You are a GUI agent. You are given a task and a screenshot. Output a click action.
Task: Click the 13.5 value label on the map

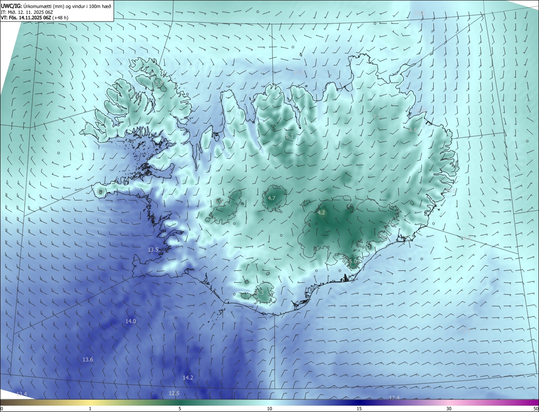click(x=153, y=250)
